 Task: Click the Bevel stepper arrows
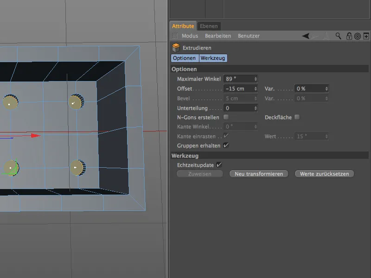(x=256, y=98)
